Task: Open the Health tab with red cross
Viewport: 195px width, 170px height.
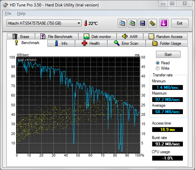Action: (x=91, y=43)
